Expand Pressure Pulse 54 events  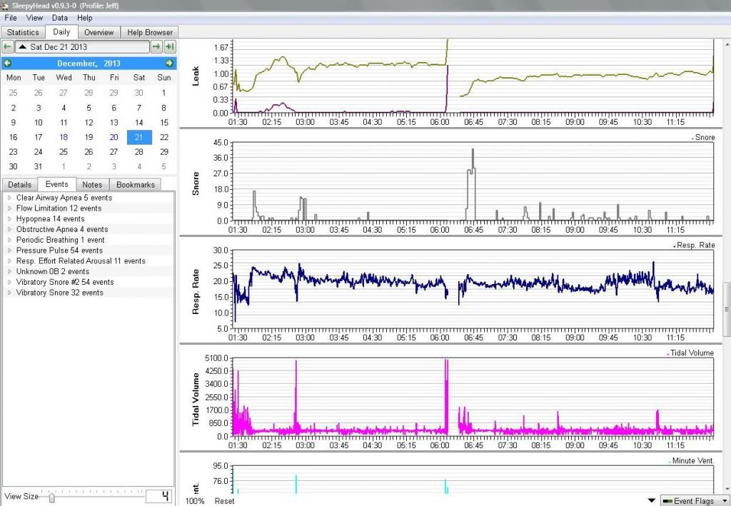[9, 251]
